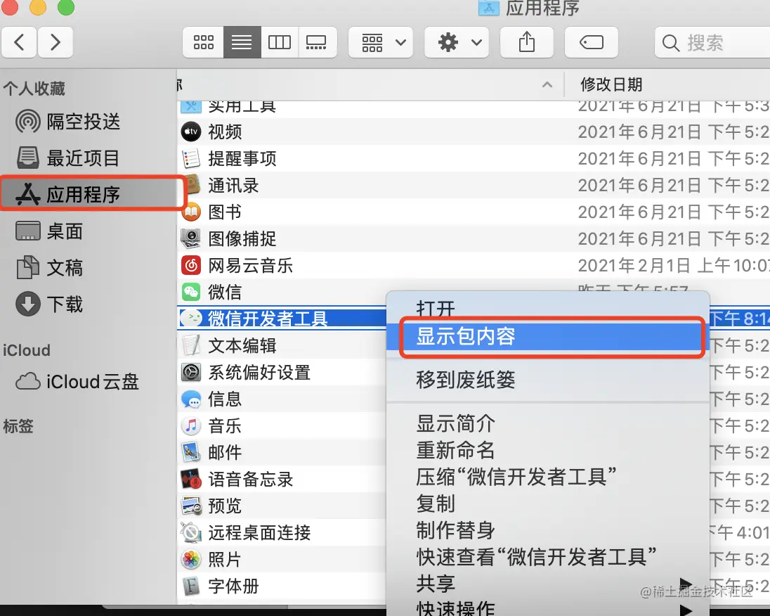This screenshot has height=616, width=770.
Task: Select the 微信 app icon
Action: tap(191, 292)
